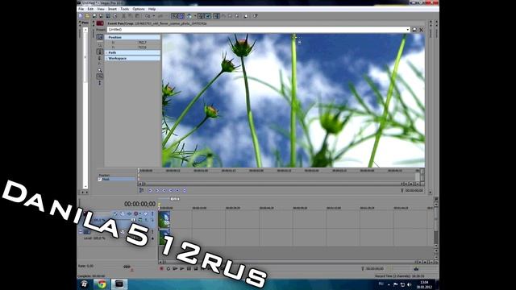Image resolution: width=516 pixels, height=290 pixels.
Task: Click the Position Y value field
Action: coord(142,48)
